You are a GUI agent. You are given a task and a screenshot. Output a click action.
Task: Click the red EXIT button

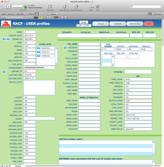click(149, 24)
